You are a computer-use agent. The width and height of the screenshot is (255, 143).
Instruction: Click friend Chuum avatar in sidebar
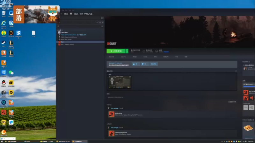(245, 68)
